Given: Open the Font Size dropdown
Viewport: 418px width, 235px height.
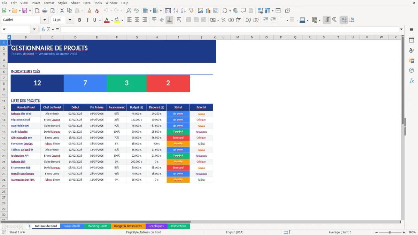Looking at the screenshot, I should [x=70, y=20].
